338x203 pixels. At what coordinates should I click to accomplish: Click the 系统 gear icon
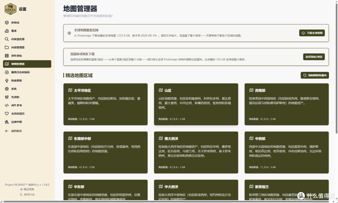pos(7,89)
